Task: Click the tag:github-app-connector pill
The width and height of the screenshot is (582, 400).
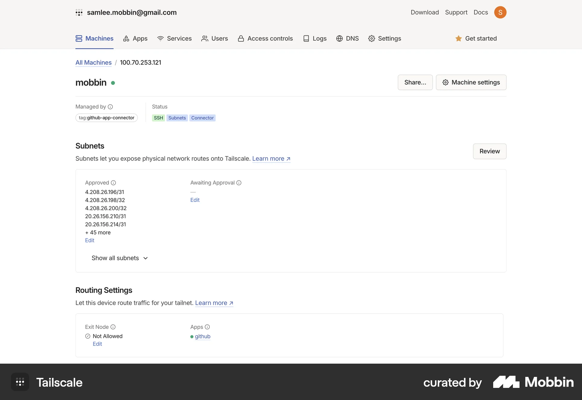Action: click(106, 118)
